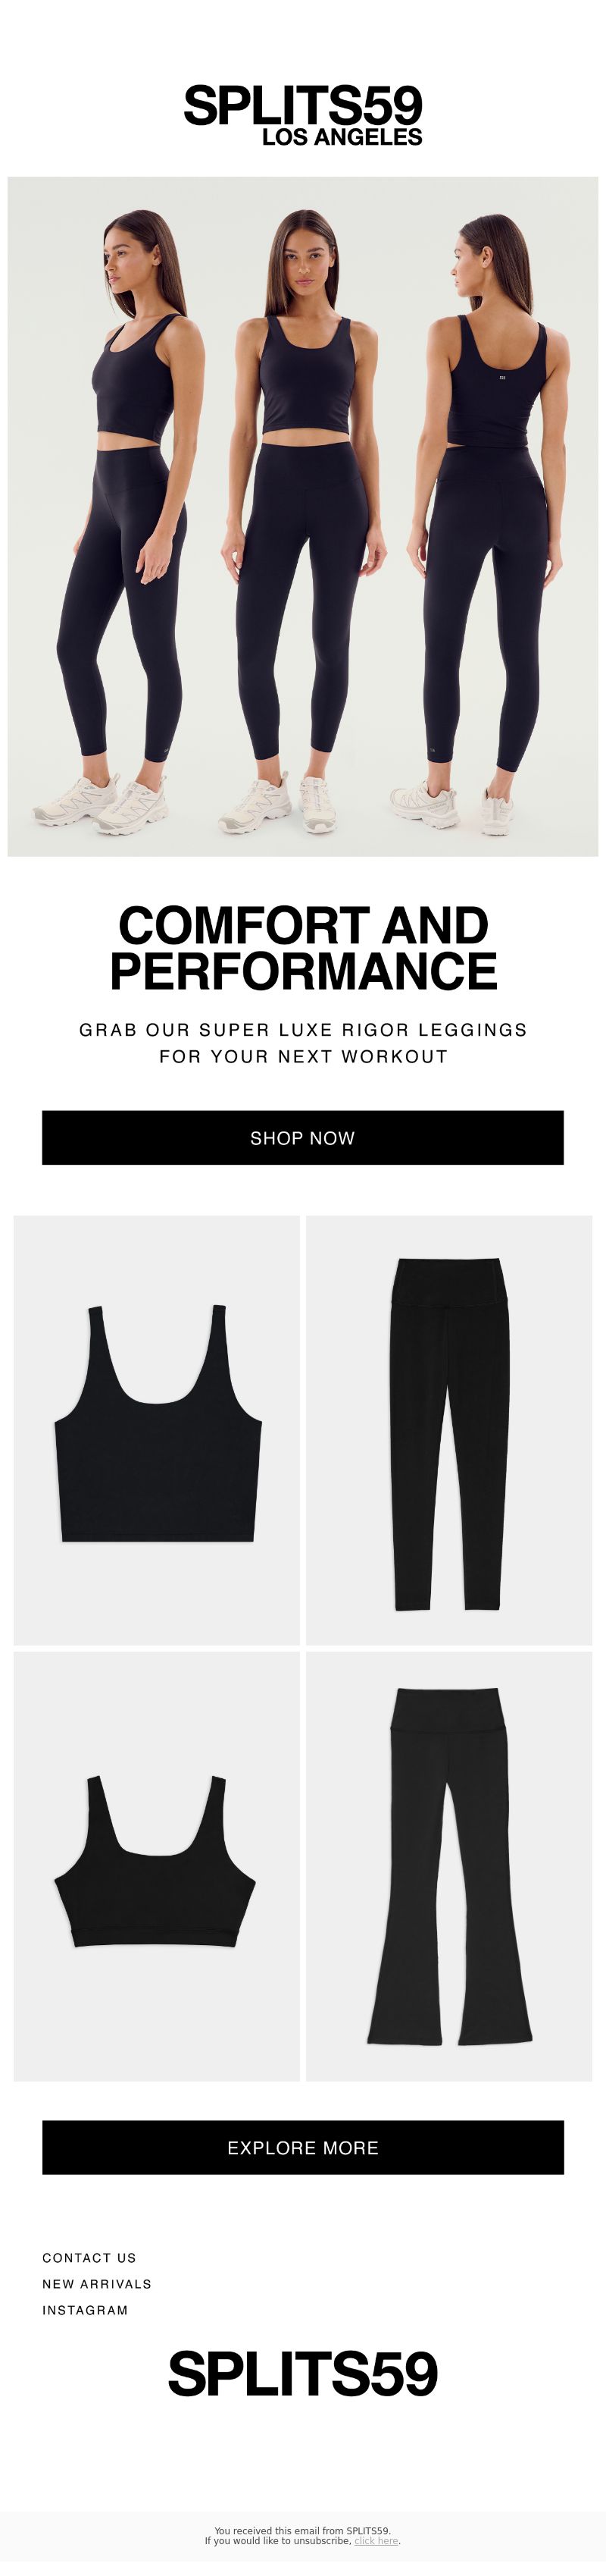Open the hero image of model in leggings

coord(302,516)
